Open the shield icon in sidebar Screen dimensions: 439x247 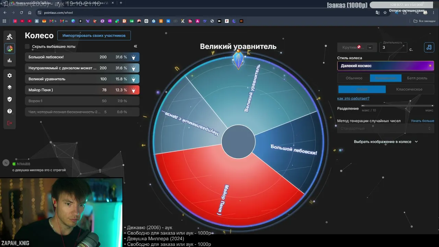[x=10, y=99]
